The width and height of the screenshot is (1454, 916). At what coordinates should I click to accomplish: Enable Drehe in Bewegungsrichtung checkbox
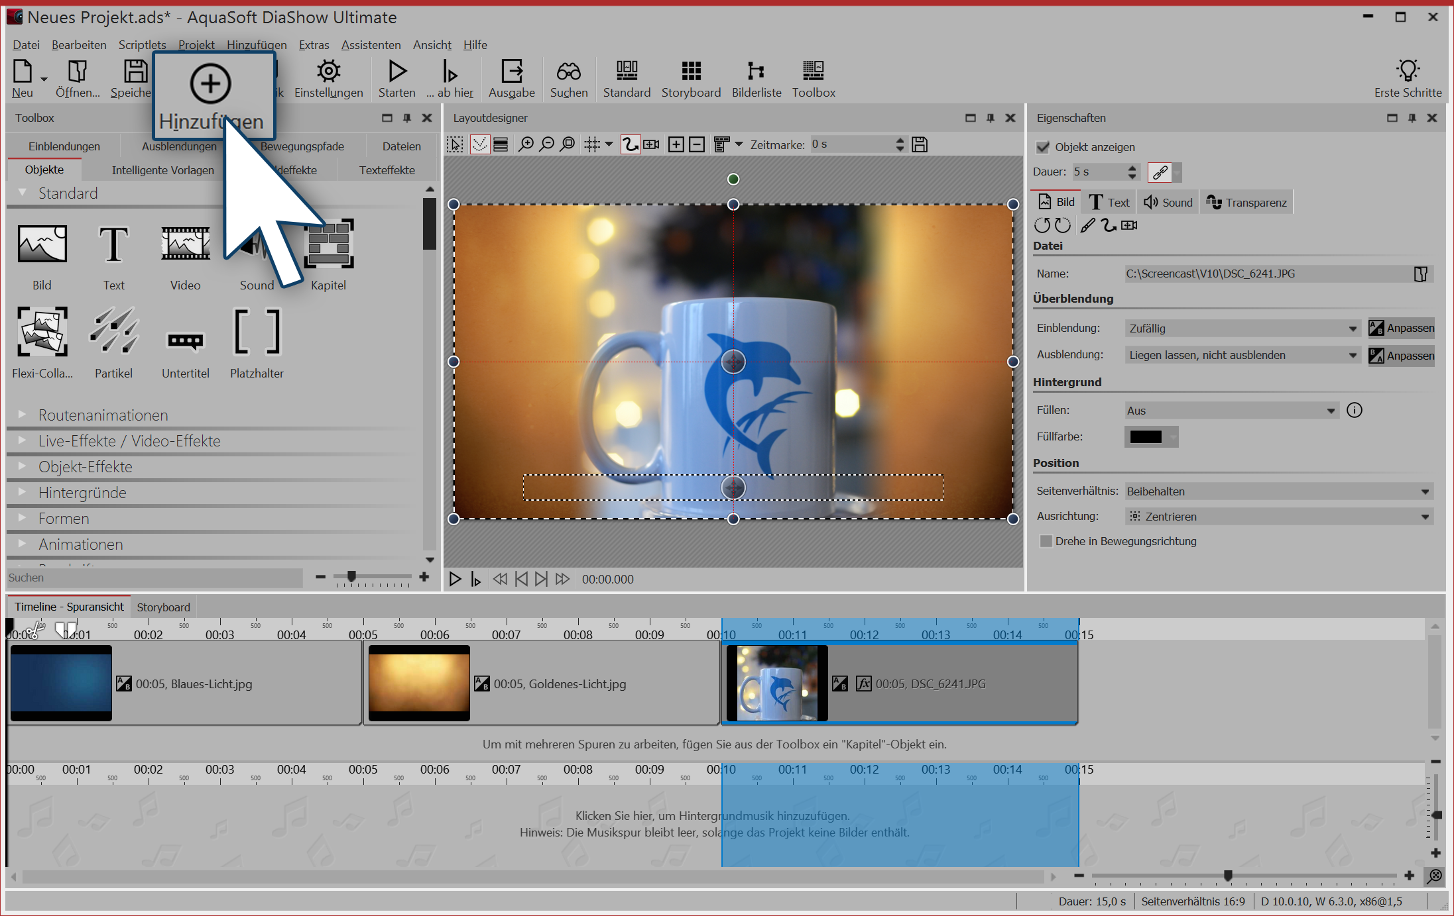pos(1046,541)
